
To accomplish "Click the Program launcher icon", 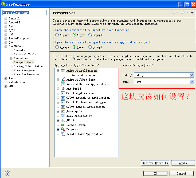I will (x=63, y=129).
